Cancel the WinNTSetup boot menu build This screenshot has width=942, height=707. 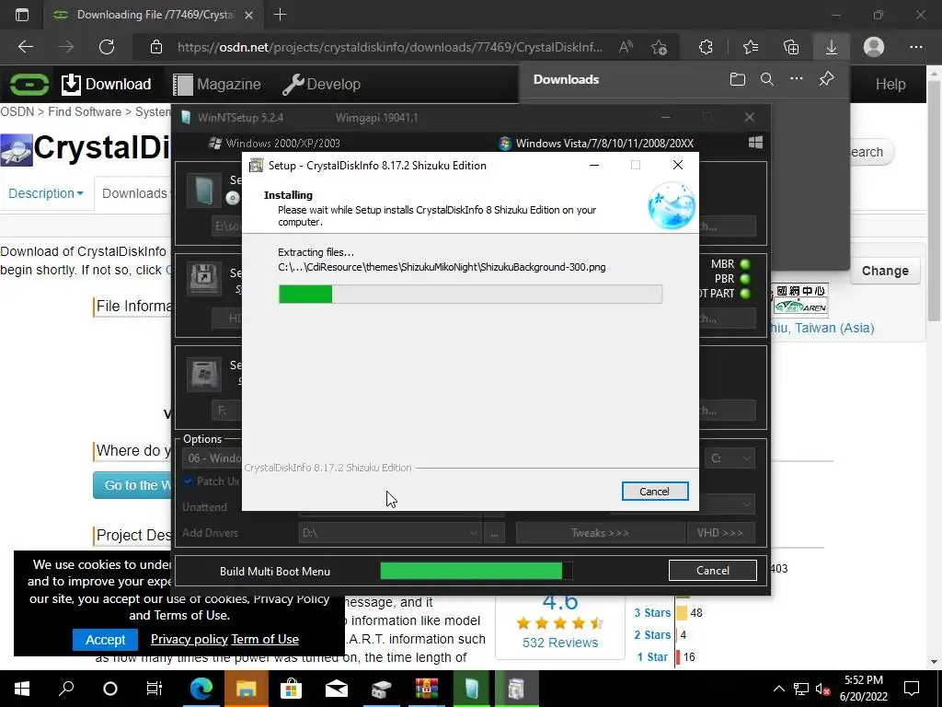click(x=713, y=571)
